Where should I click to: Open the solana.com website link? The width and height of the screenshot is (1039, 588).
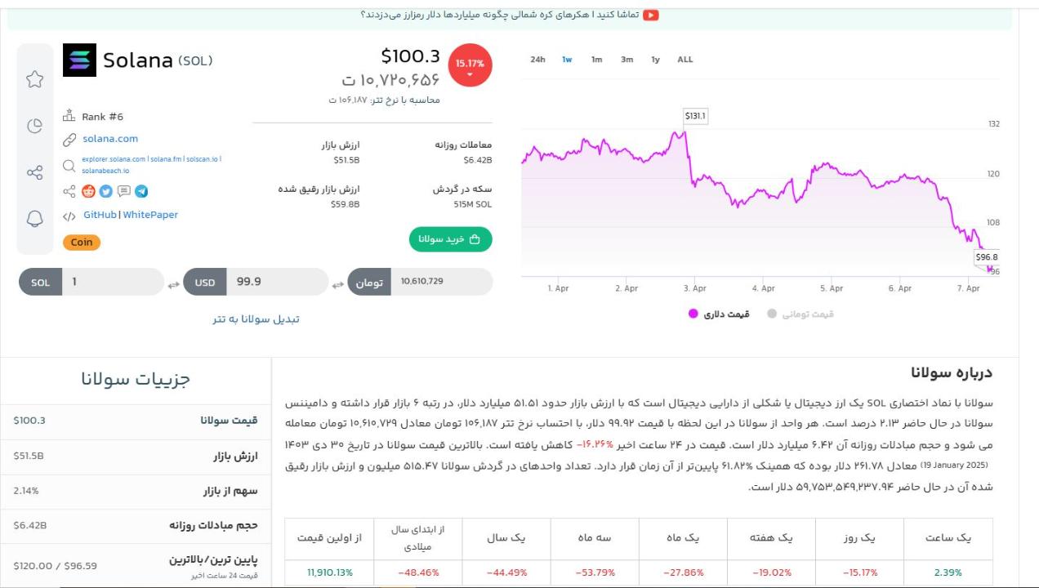(110, 139)
